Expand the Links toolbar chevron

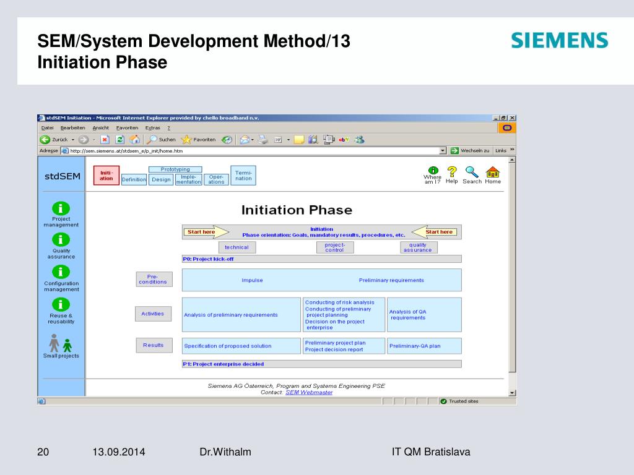512,150
